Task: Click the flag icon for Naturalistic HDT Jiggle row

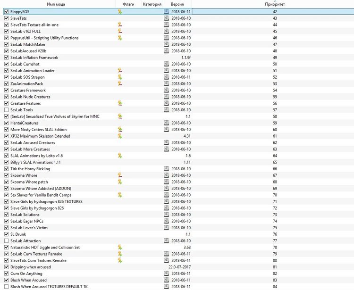Action: pyautogui.click(x=120, y=247)
